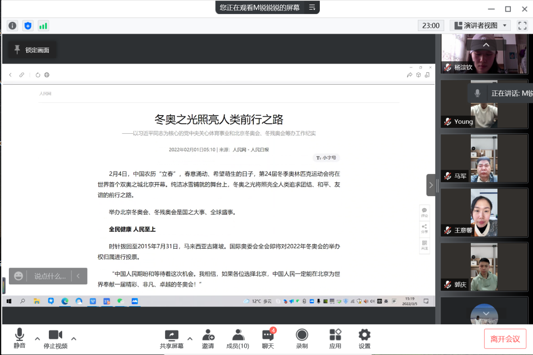Collapse the participant video side panel
Screen dimensions: 533x355
[x=431, y=185]
